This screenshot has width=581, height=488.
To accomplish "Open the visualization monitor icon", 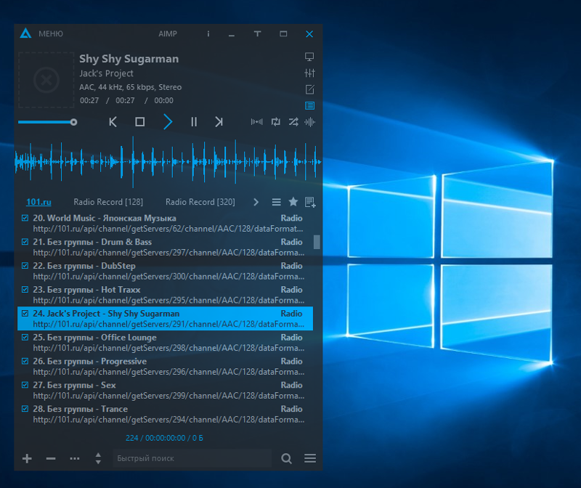I will 309,57.
